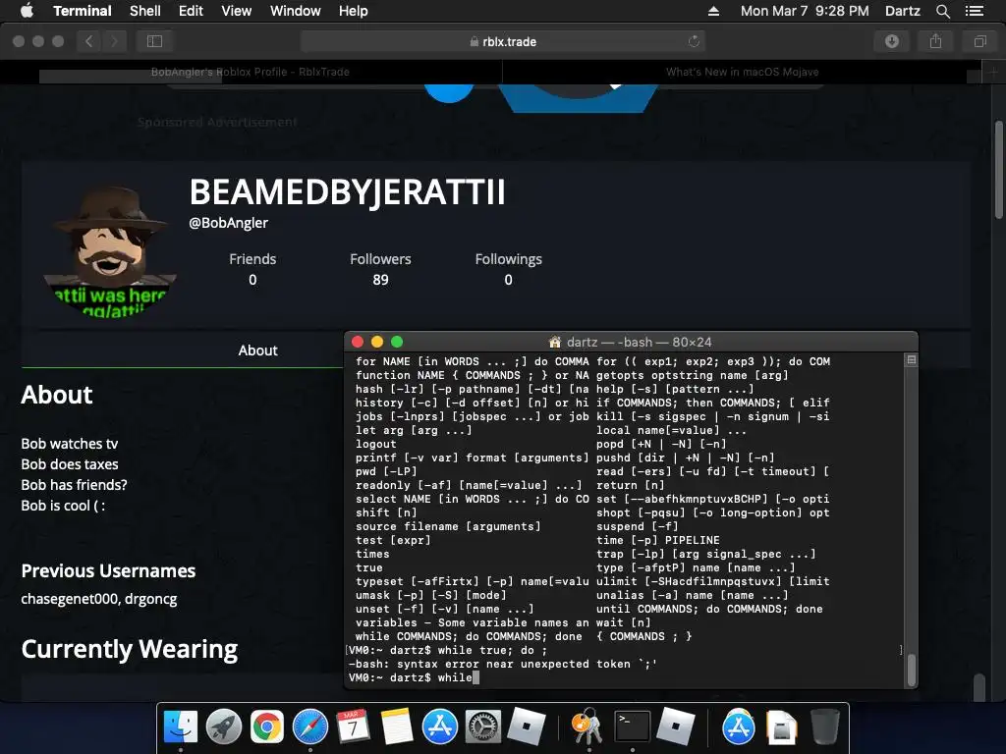Click the BEAMEDBYJERATTII display name
The image size is (1006, 754).
[347, 191]
